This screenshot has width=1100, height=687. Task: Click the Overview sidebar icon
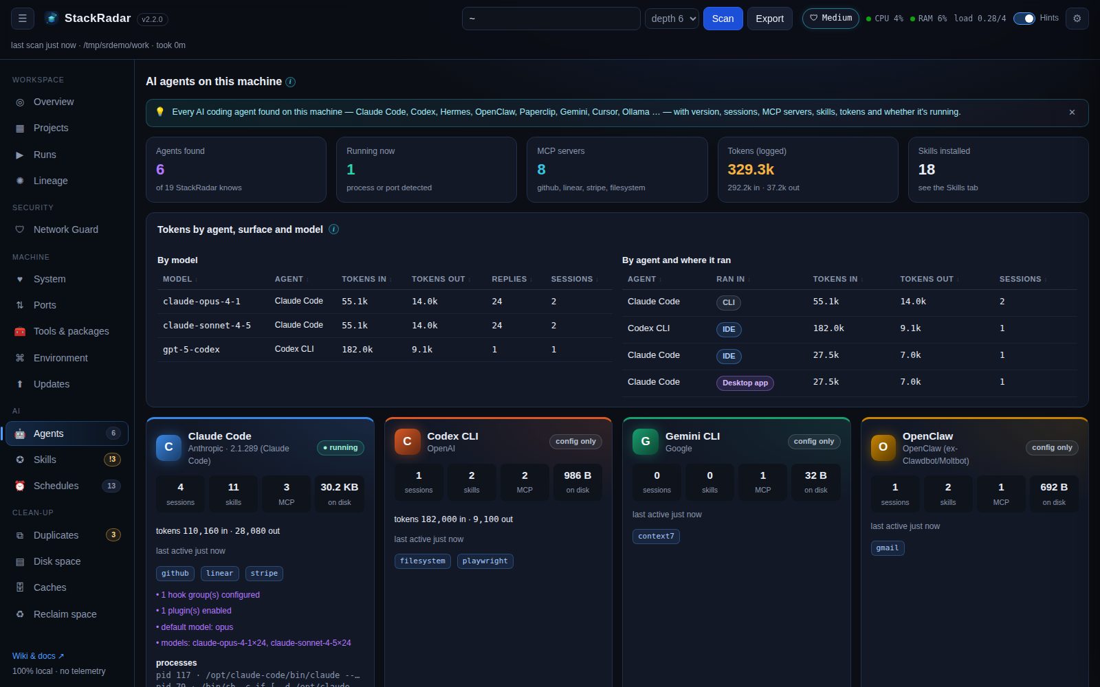(x=20, y=102)
